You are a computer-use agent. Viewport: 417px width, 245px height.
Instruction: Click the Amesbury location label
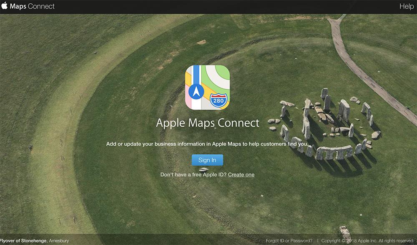pyautogui.click(x=59, y=241)
